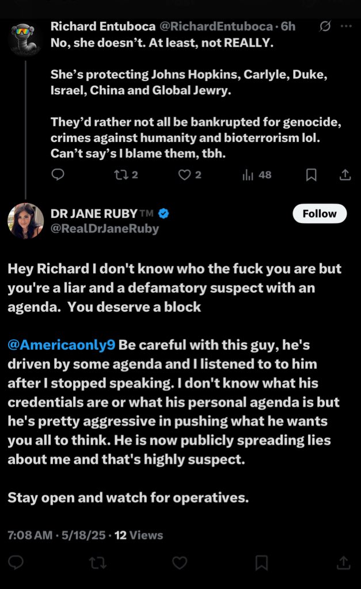
Task: Open more options menu on Richard's post
Action: (x=345, y=26)
